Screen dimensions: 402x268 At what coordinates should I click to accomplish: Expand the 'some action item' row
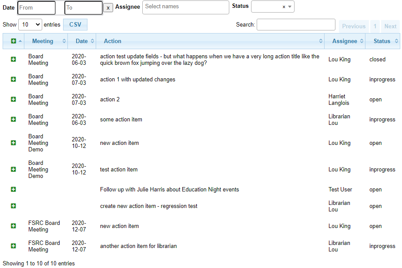[13, 119]
